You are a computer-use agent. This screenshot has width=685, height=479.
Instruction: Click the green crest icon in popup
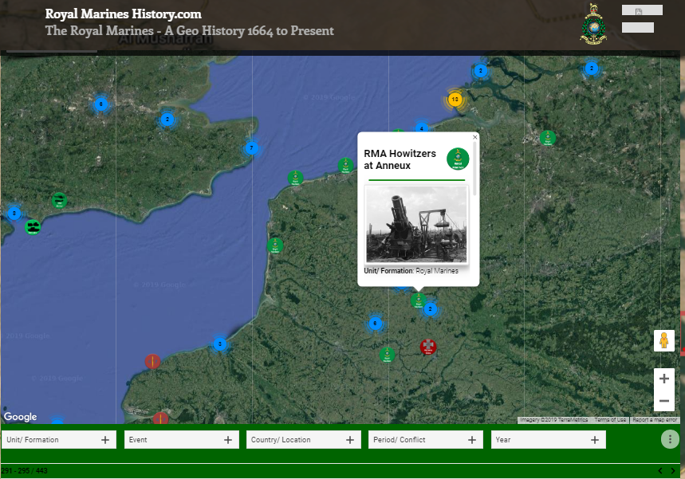tap(458, 159)
